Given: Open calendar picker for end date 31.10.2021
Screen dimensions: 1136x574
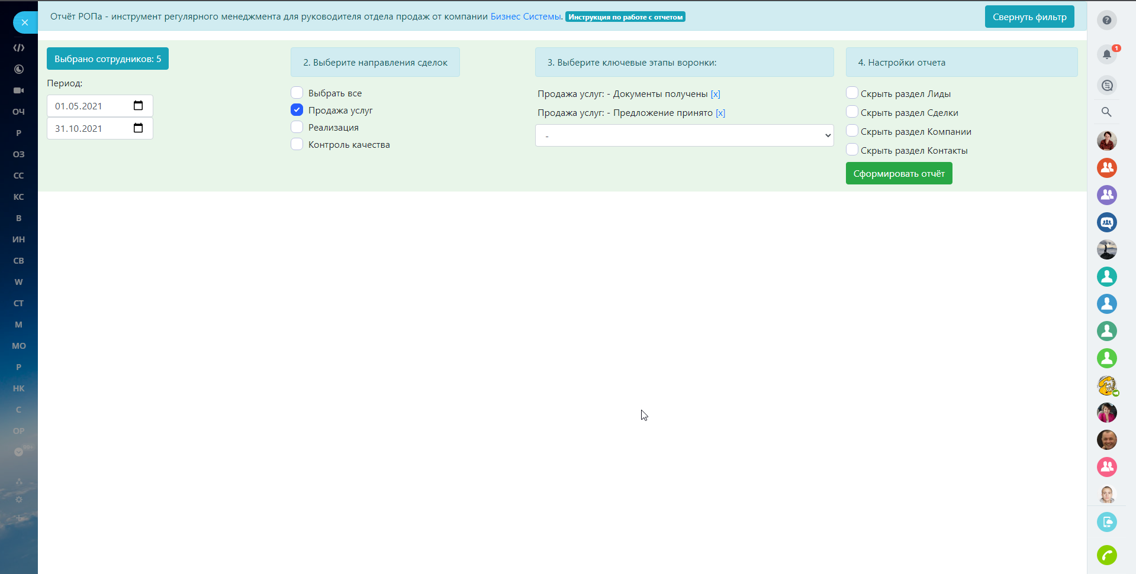Looking at the screenshot, I should pyautogui.click(x=138, y=128).
